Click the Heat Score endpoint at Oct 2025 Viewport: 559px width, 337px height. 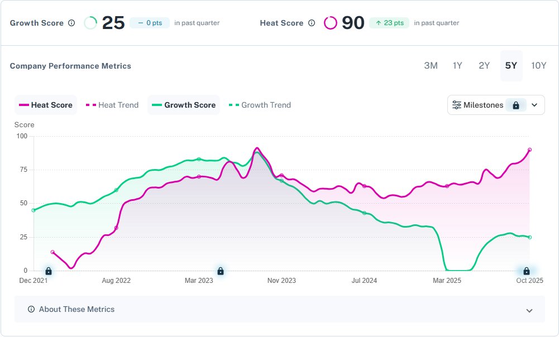pyautogui.click(x=530, y=150)
